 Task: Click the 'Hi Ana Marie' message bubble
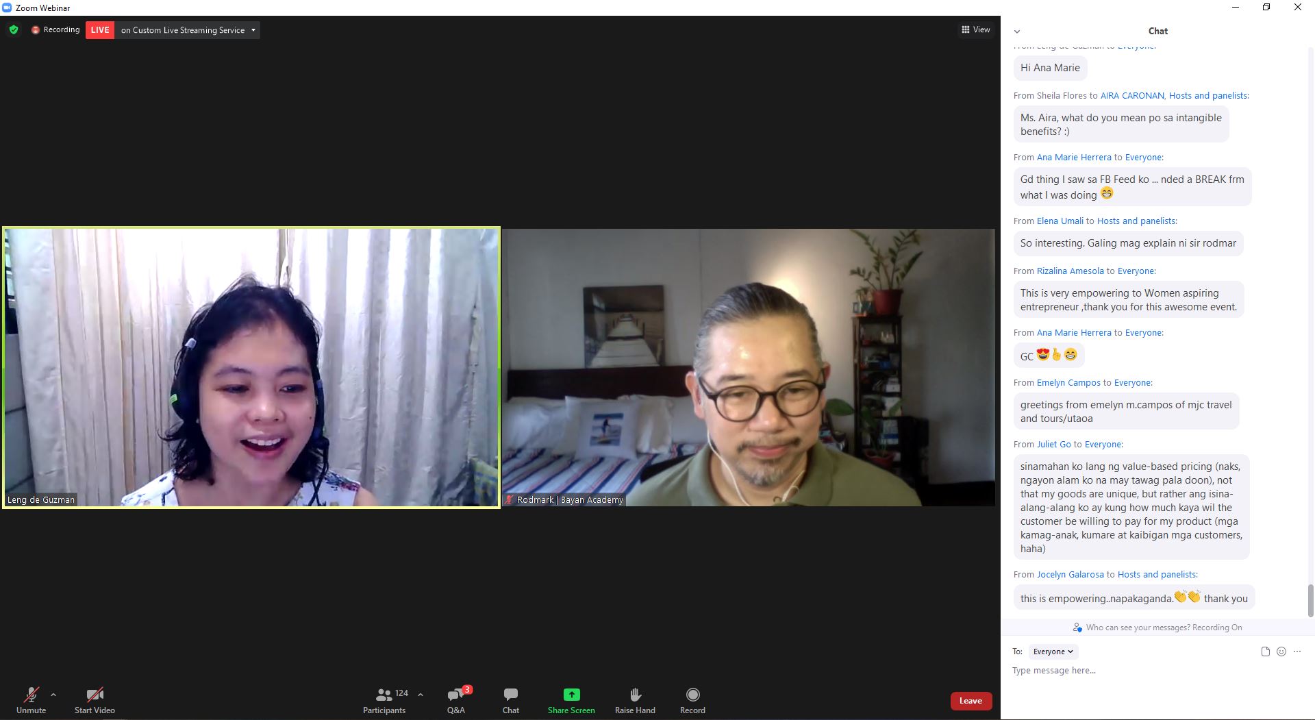click(x=1050, y=68)
